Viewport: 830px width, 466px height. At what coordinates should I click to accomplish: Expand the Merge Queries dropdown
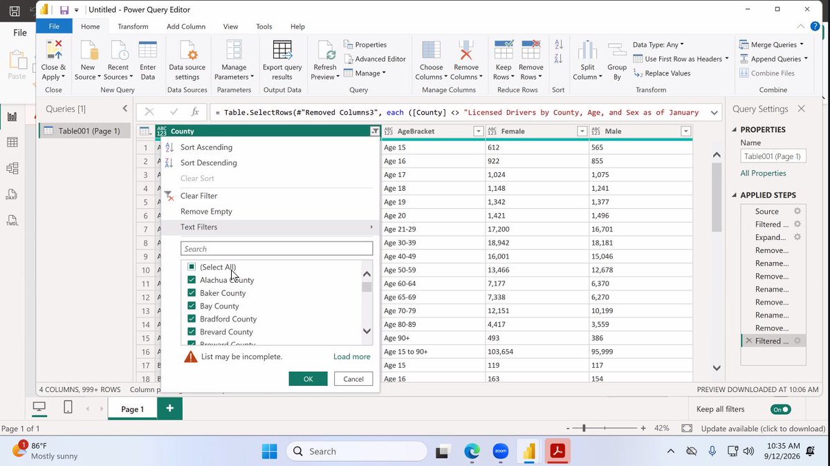[x=772, y=44]
